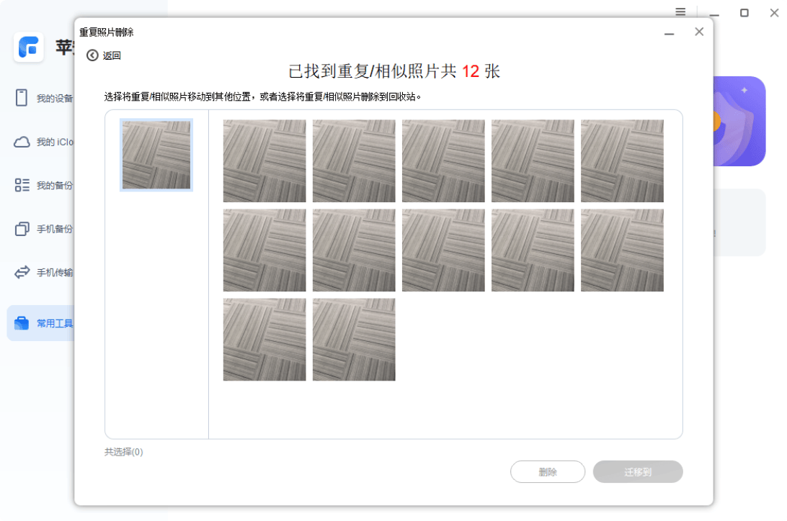The height and width of the screenshot is (521, 787).
Task: Select first photo in the bottom row
Action: click(264, 339)
